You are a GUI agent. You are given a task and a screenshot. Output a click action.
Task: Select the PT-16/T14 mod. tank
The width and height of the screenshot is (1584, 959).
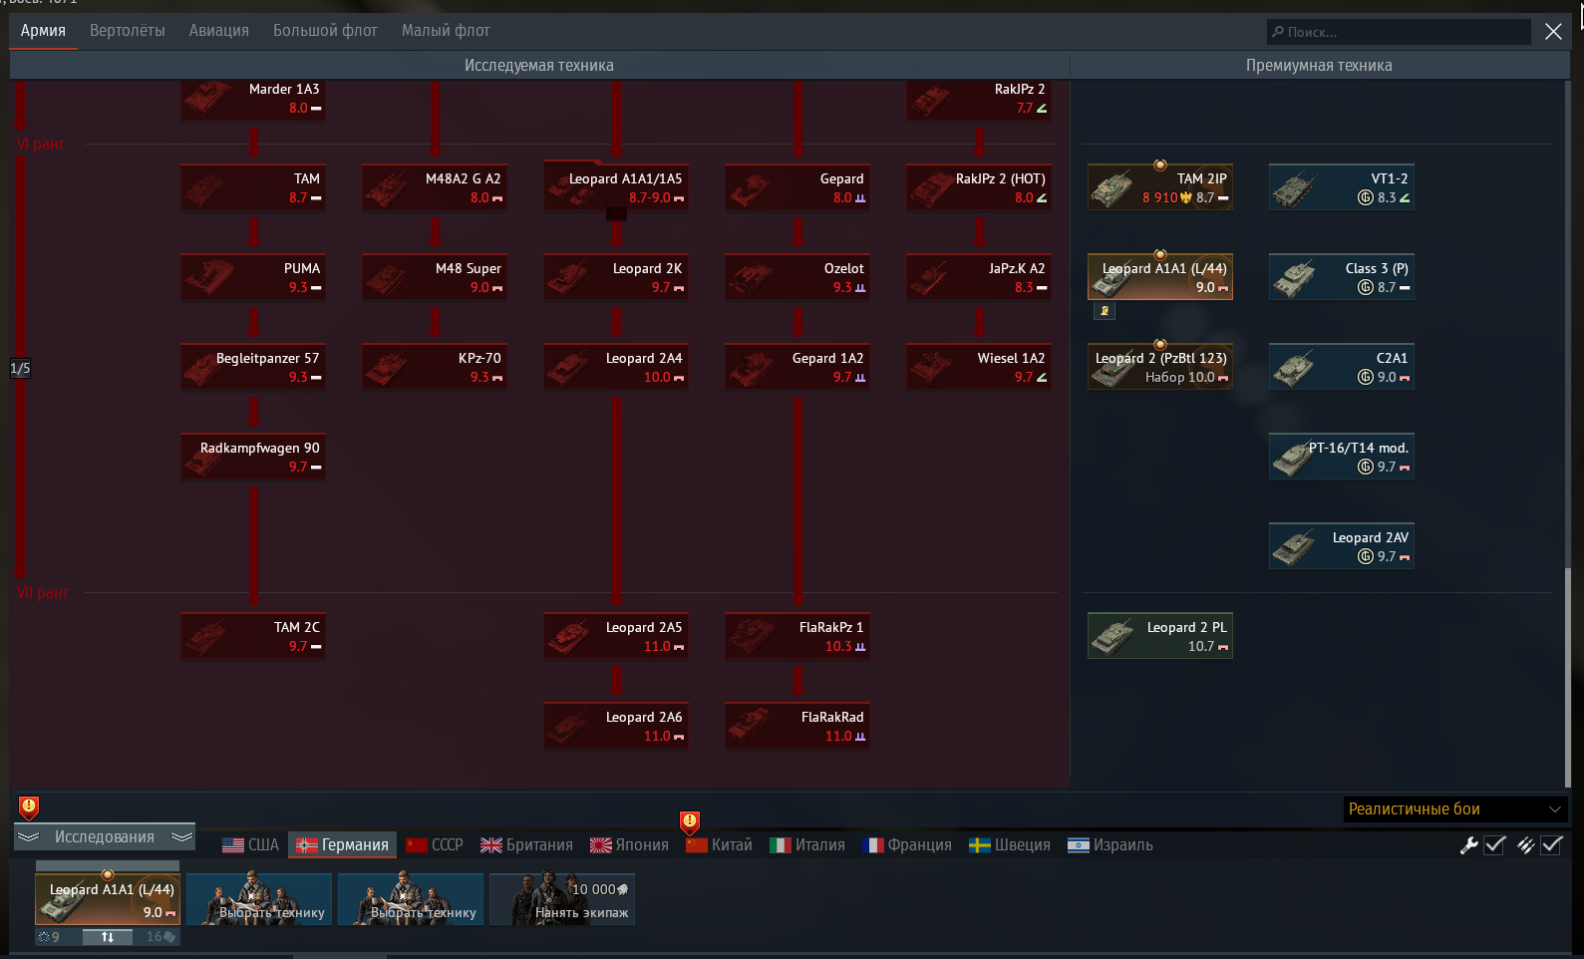(1342, 457)
